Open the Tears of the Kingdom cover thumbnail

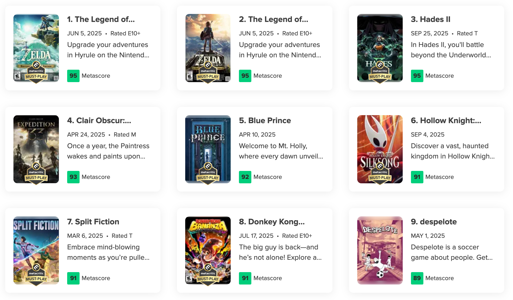36,48
